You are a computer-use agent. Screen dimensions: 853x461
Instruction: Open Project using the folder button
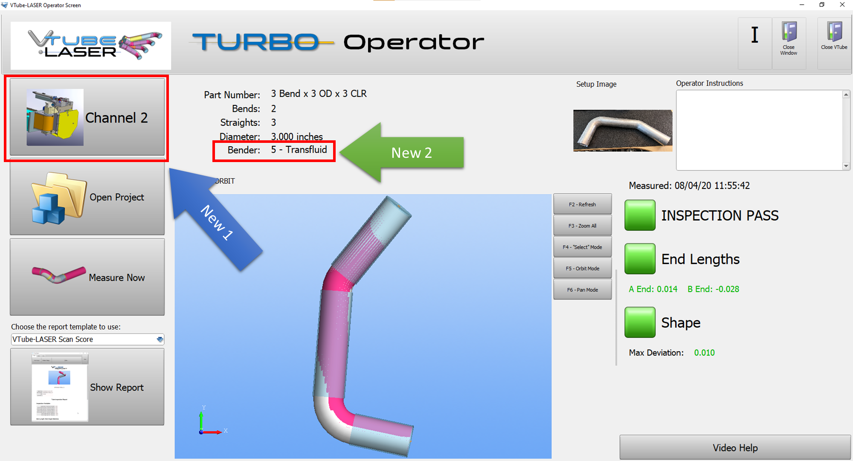(87, 197)
